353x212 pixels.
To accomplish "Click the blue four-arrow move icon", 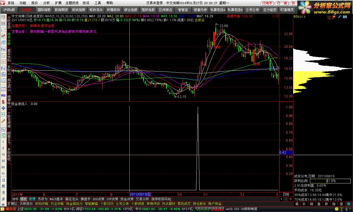I will pos(3,108).
